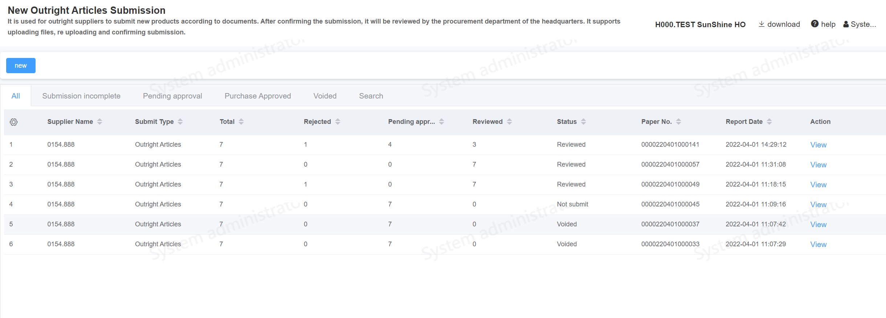Image resolution: width=886 pixels, height=318 pixels.
Task: Sort by Rejected column sort icon
Action: click(x=338, y=122)
